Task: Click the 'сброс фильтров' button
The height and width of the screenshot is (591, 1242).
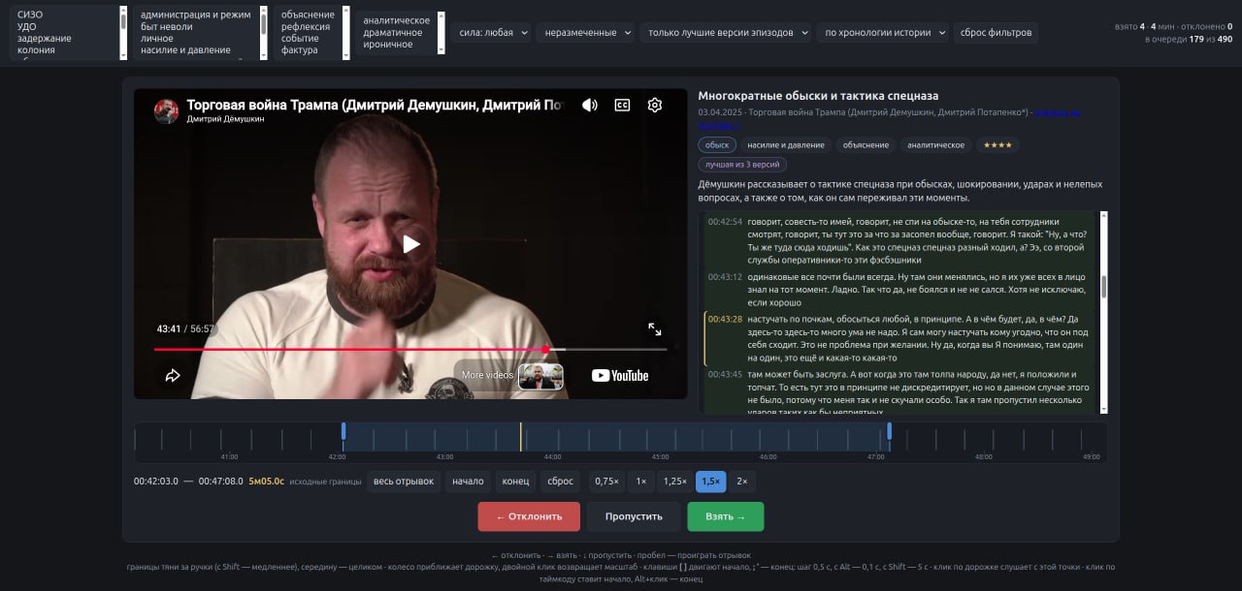Action: click(x=996, y=32)
